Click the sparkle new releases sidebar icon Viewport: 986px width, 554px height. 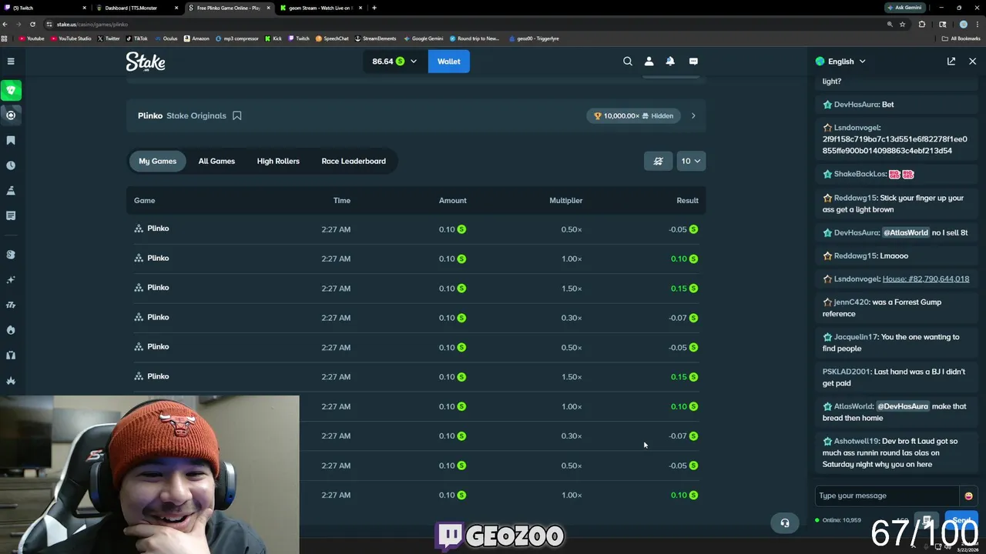(x=11, y=279)
